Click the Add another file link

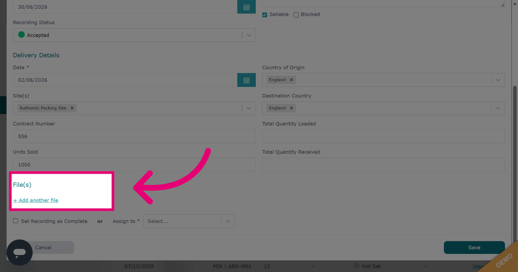point(36,200)
